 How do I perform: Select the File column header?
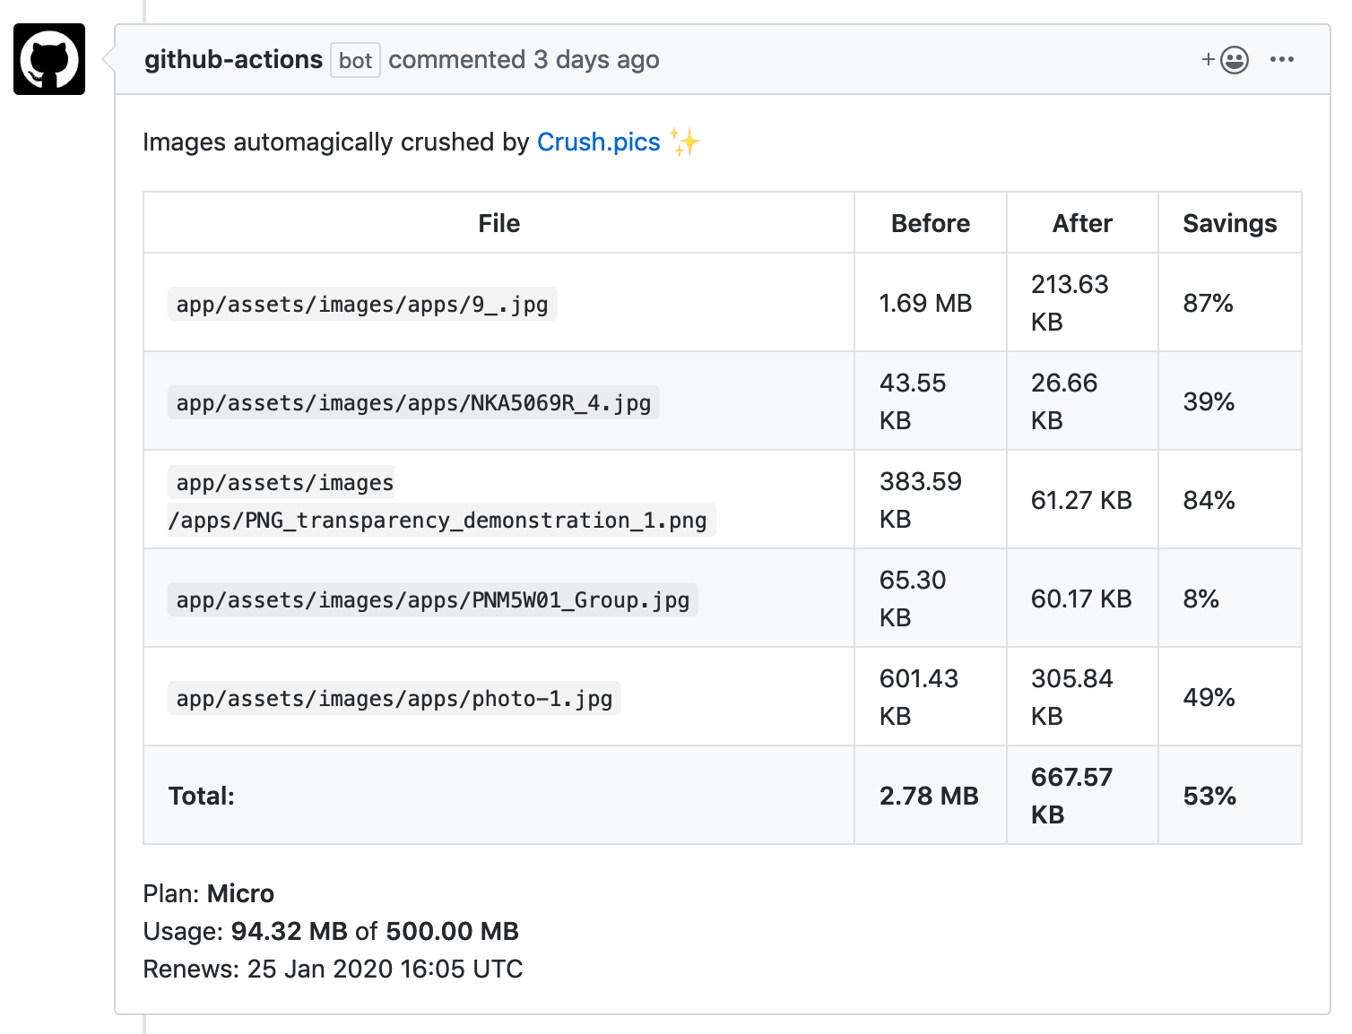tap(498, 223)
